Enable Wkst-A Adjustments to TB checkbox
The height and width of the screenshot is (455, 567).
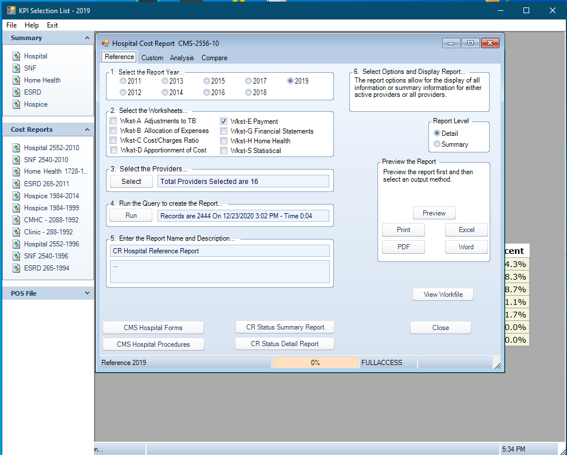113,121
